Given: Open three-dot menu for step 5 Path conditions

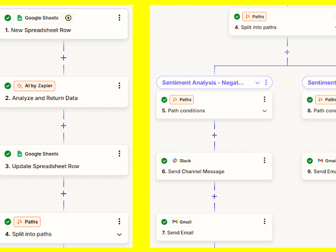Looking at the screenshot, I should click(x=265, y=99).
